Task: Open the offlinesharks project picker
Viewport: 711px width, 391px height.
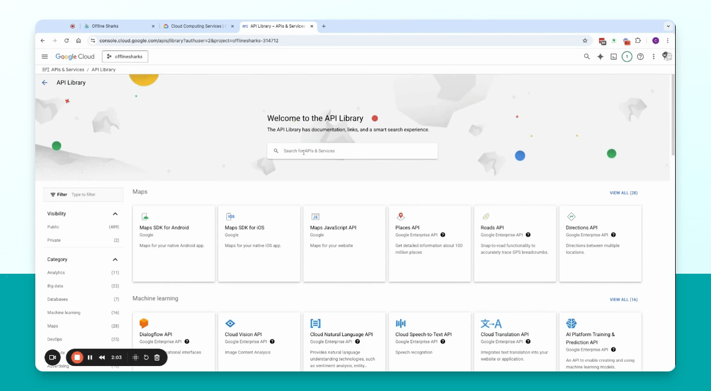Action: pos(125,56)
